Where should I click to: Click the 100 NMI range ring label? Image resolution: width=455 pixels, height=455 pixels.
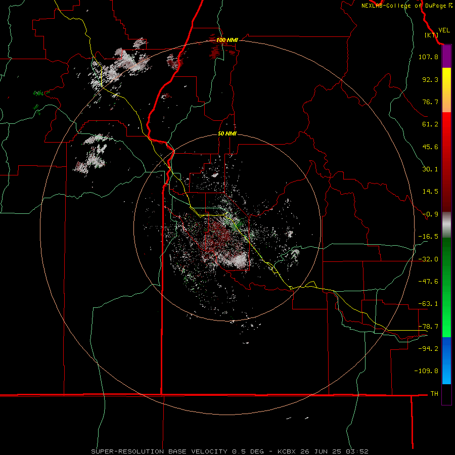227,40
